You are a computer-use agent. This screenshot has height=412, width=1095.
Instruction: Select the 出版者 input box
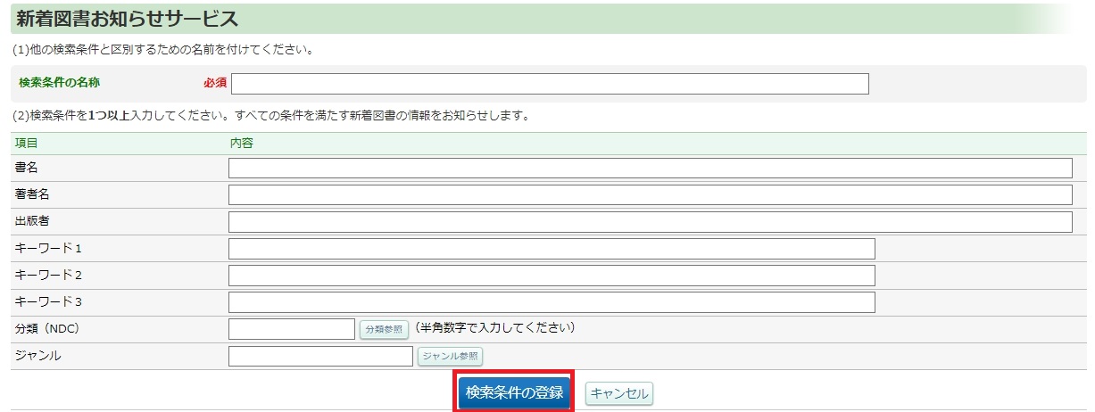tap(650, 222)
